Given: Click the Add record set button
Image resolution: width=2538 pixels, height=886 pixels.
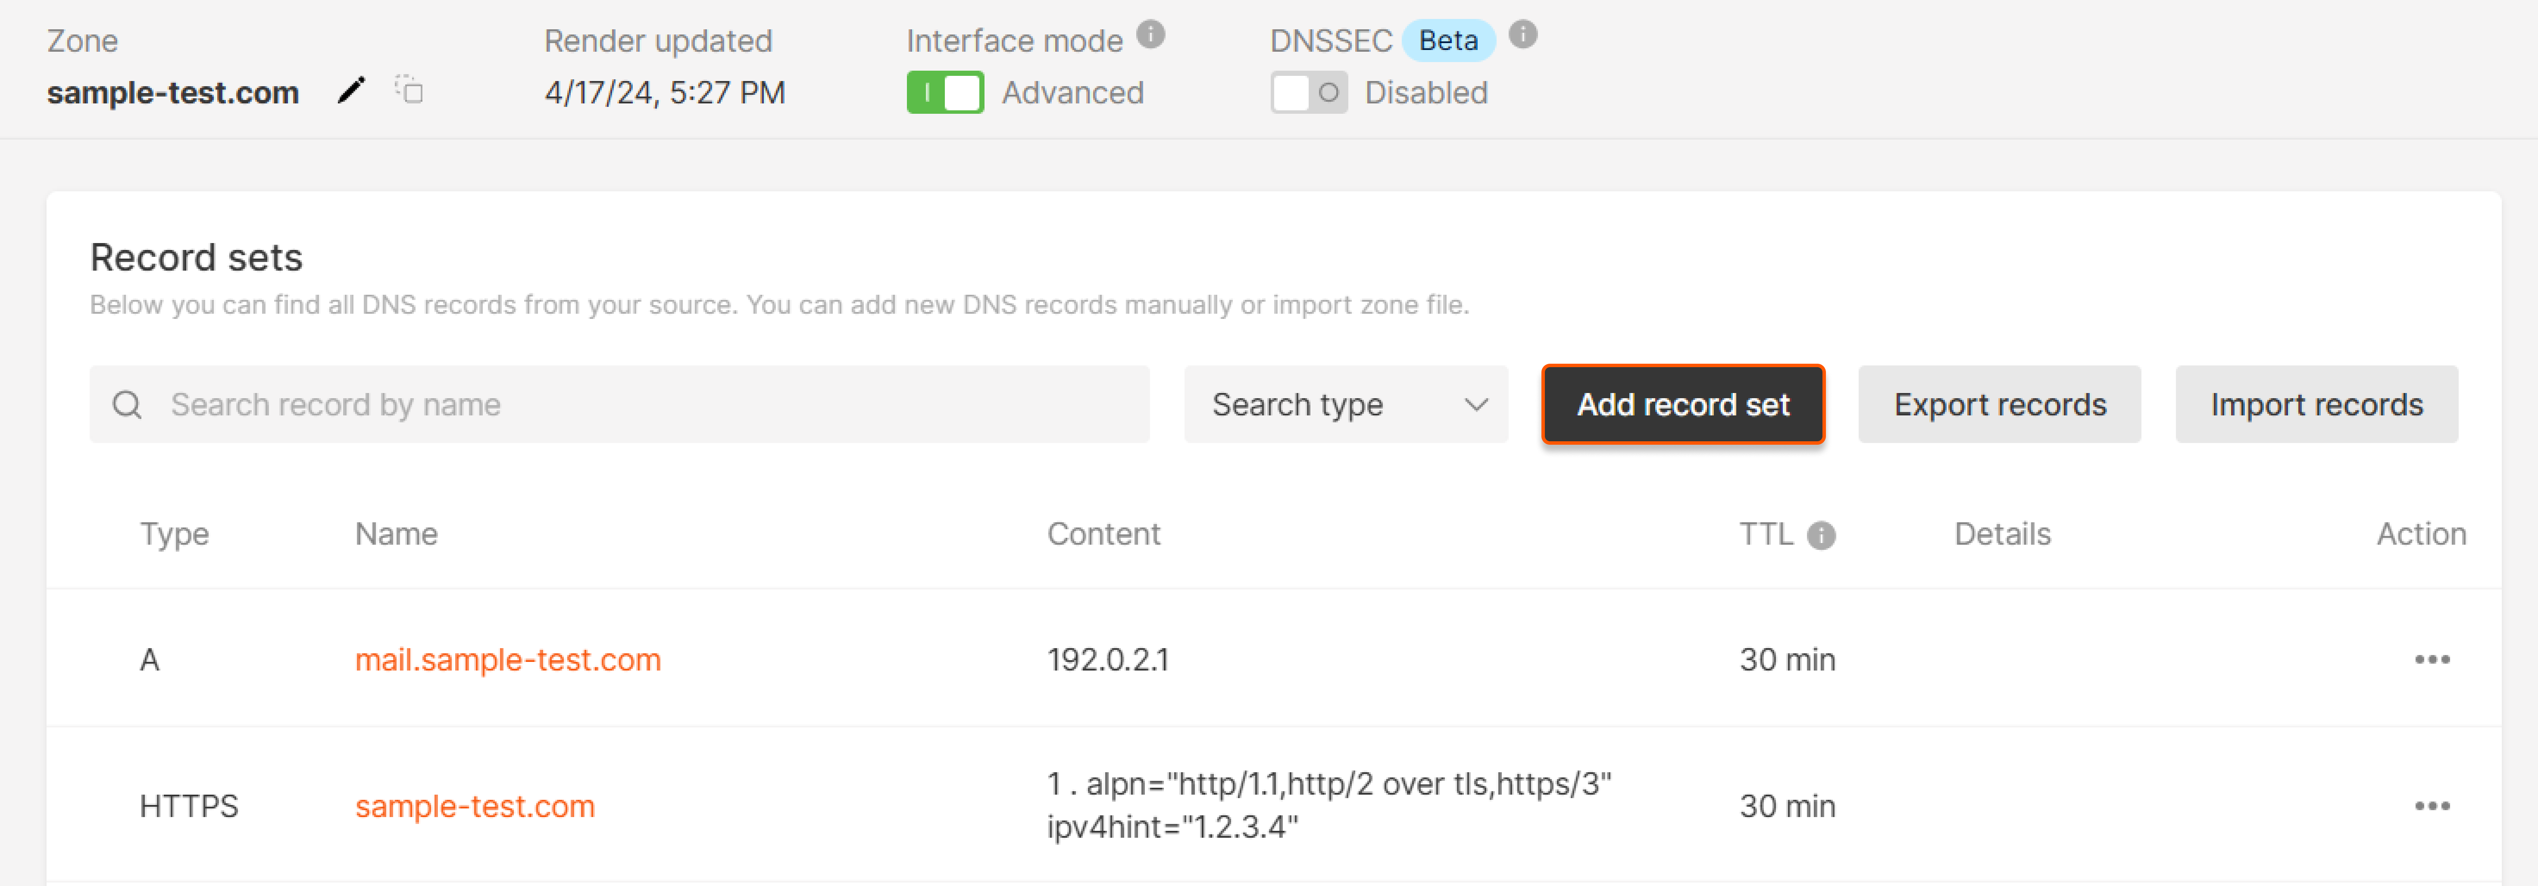Looking at the screenshot, I should [x=1683, y=404].
